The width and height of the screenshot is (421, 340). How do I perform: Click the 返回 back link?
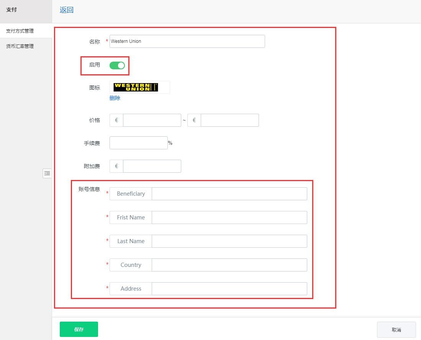[66, 10]
